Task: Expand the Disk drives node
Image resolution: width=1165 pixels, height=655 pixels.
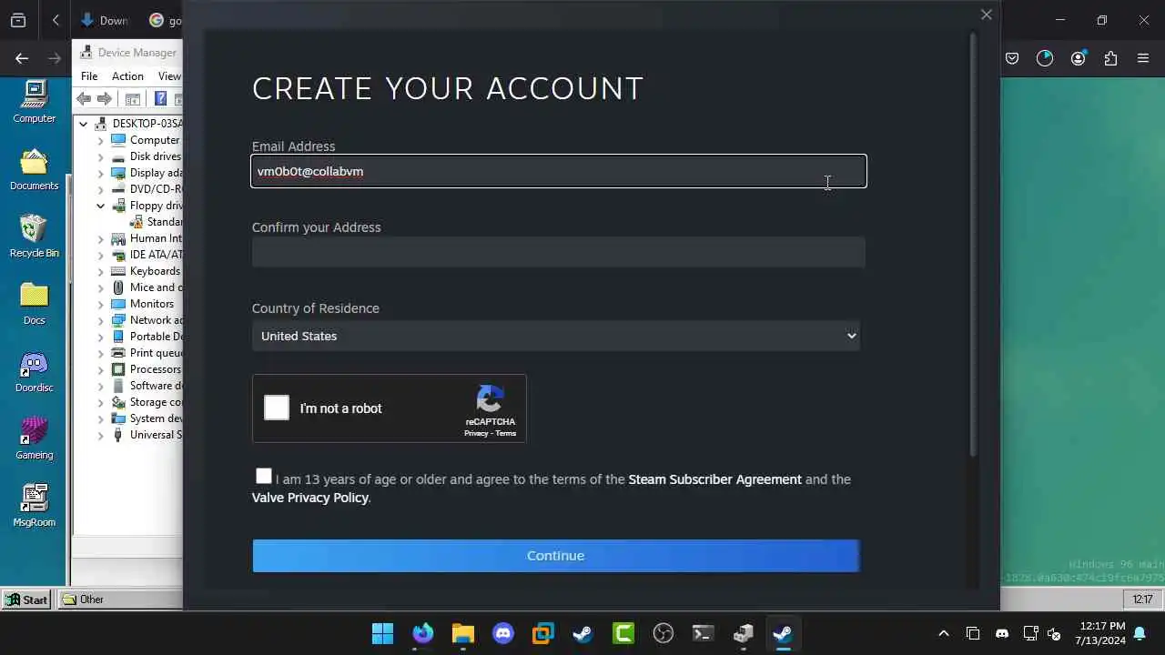Action: 101,156
